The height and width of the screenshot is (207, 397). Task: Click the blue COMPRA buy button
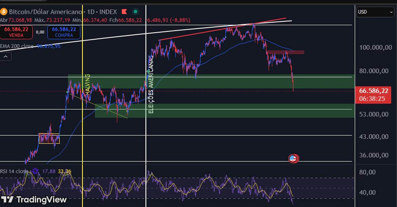[x=64, y=32]
